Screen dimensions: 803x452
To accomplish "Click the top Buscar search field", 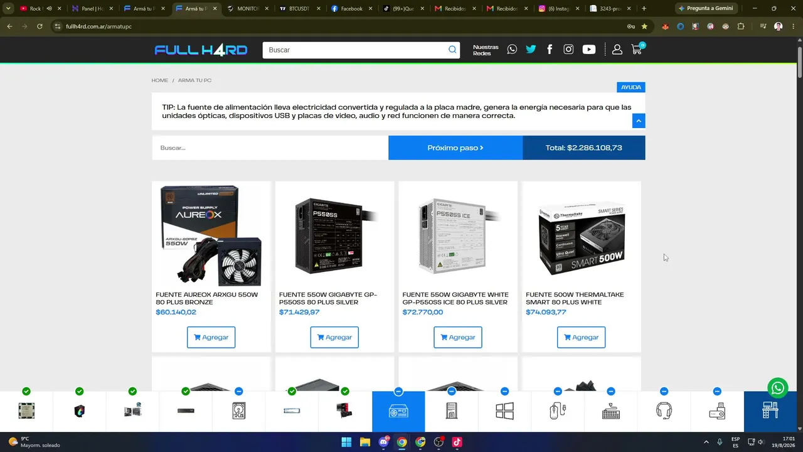I will (356, 50).
